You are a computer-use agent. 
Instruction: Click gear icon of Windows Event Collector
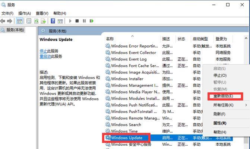108,53
